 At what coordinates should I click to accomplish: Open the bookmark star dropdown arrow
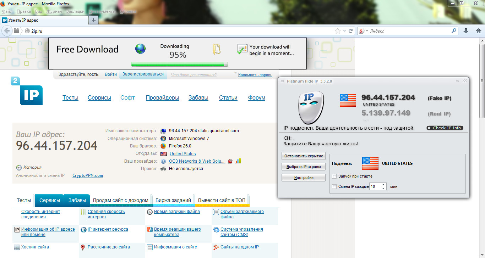(344, 31)
